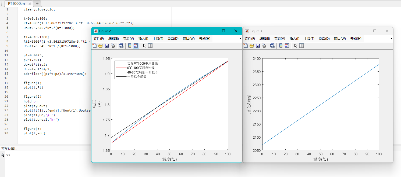The image size is (401, 177).
Task: Select the PT1000.m editor tab
Action: point(16,4)
